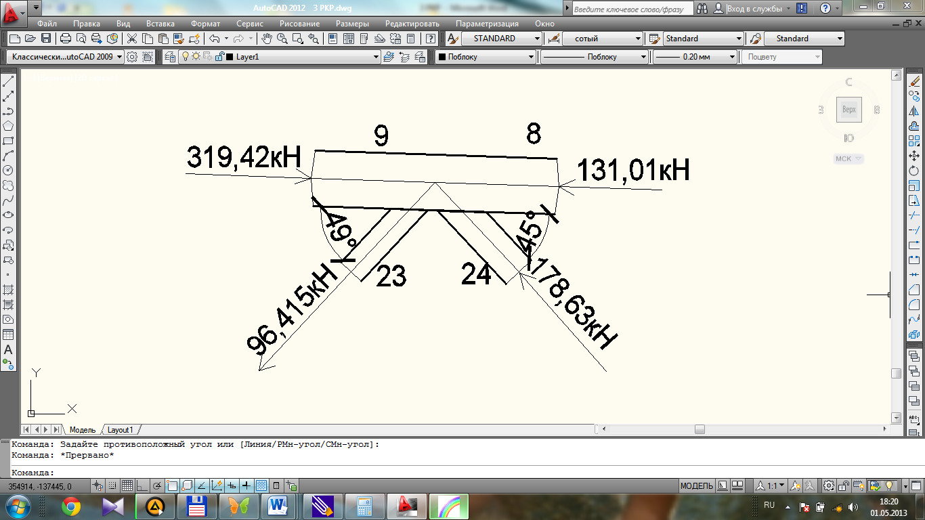925x520 pixels.
Task: Click the Workspace Settings gear icon
Action: pyautogui.click(x=132, y=57)
